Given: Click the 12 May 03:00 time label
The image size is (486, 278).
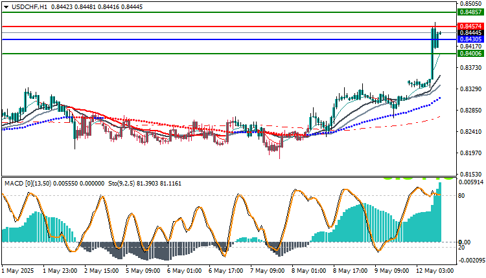Looking at the screenshot, I should point(435,271).
